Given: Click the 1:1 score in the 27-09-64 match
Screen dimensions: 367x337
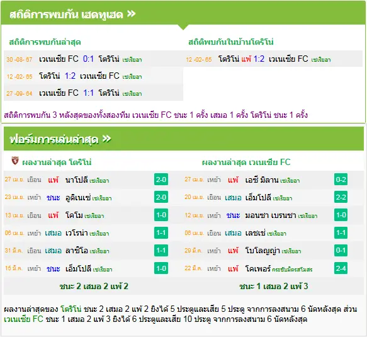Looking at the screenshot, I should click(88, 93).
